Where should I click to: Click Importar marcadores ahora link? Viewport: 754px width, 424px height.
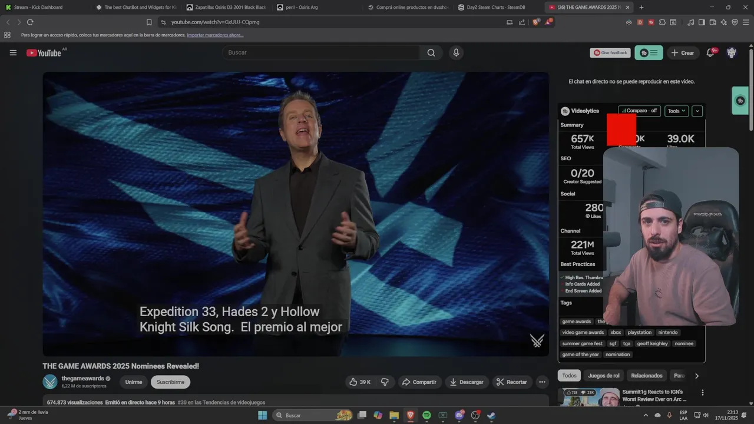click(215, 35)
